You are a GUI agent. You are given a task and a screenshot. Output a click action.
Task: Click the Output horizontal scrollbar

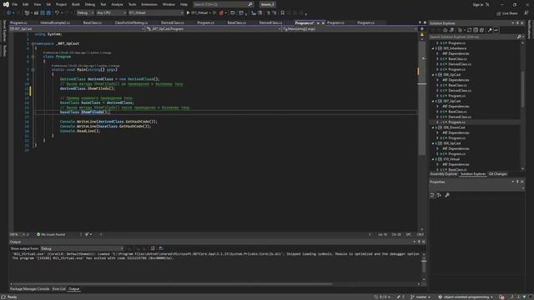[x=173, y=283]
